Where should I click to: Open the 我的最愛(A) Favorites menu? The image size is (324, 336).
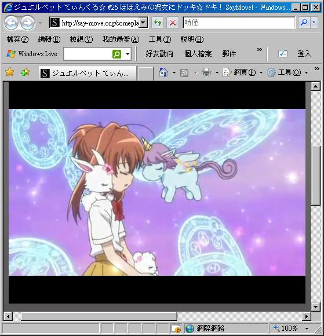(x=121, y=39)
